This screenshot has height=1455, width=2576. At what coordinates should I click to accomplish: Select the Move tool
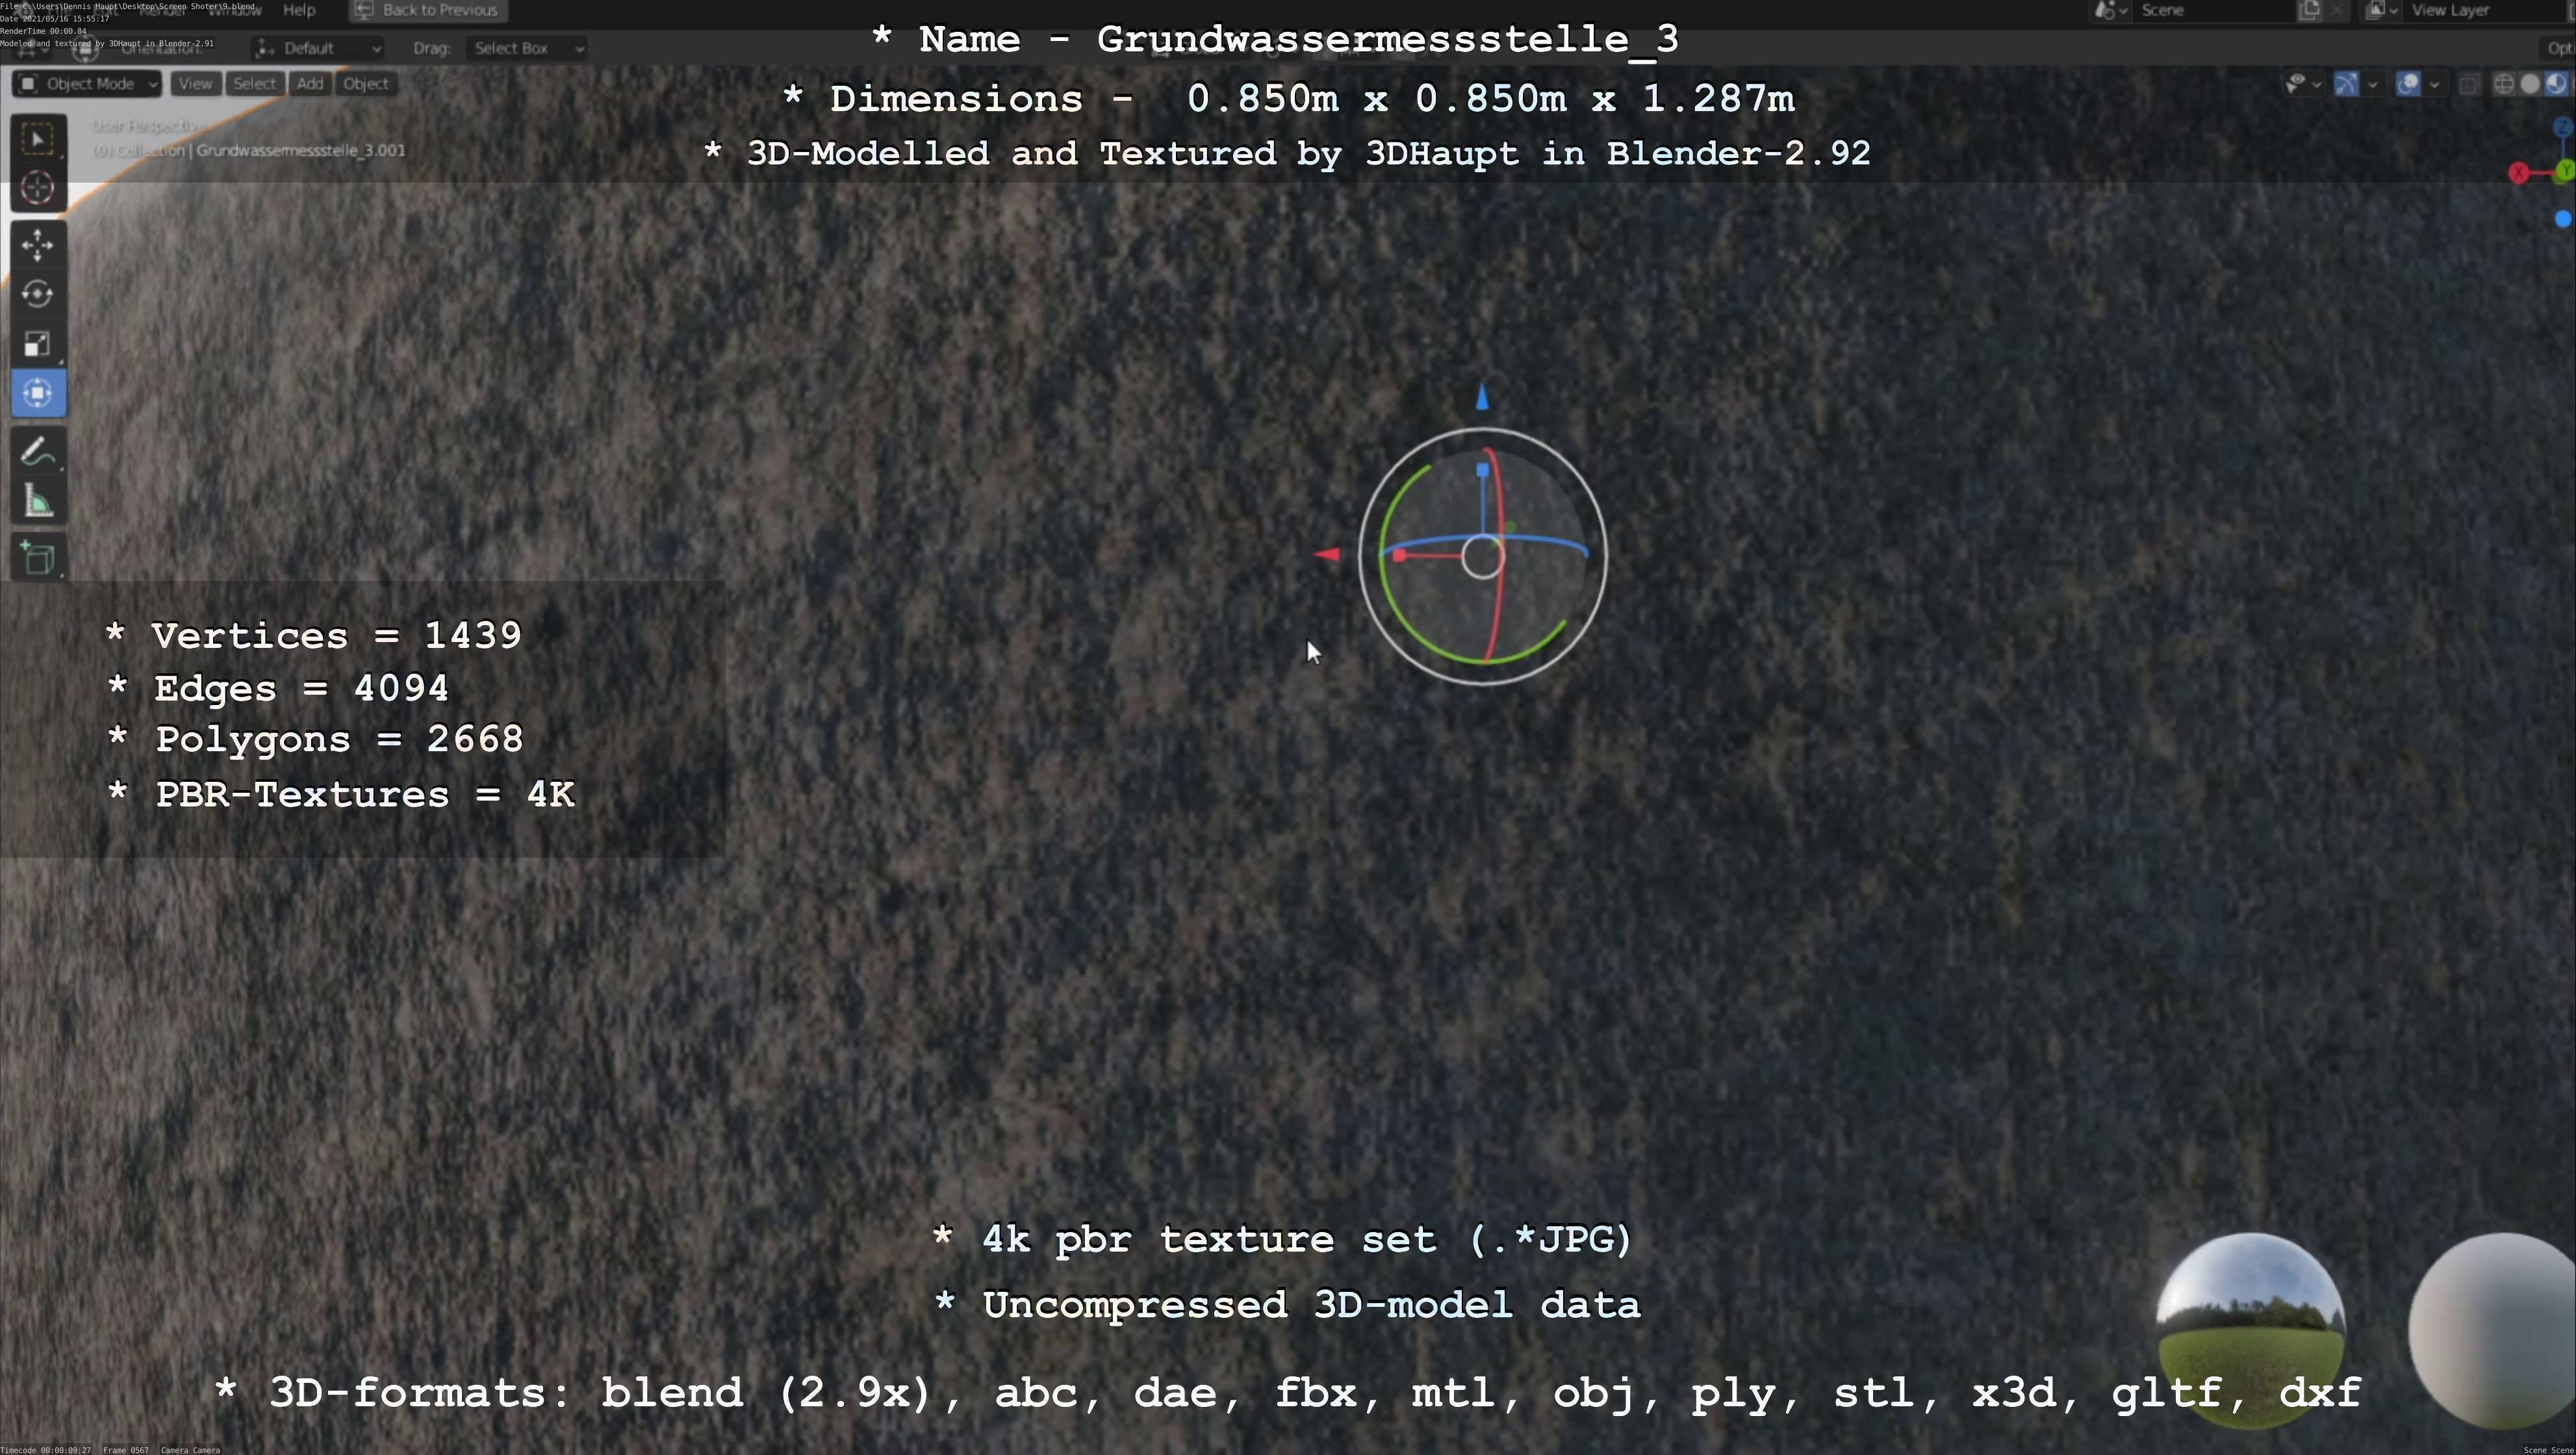(38, 245)
